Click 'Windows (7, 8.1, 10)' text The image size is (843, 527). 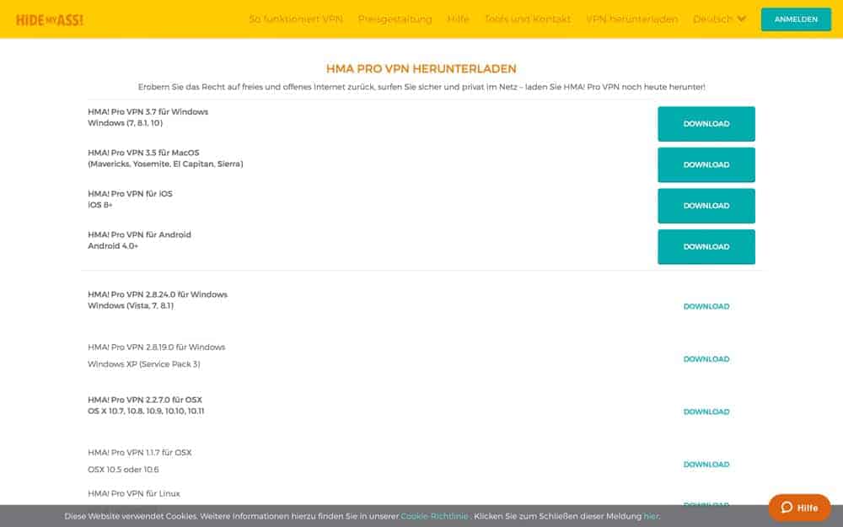click(x=126, y=123)
